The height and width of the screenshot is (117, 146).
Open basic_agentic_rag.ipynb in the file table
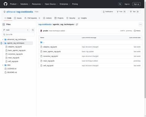pos(52,52)
